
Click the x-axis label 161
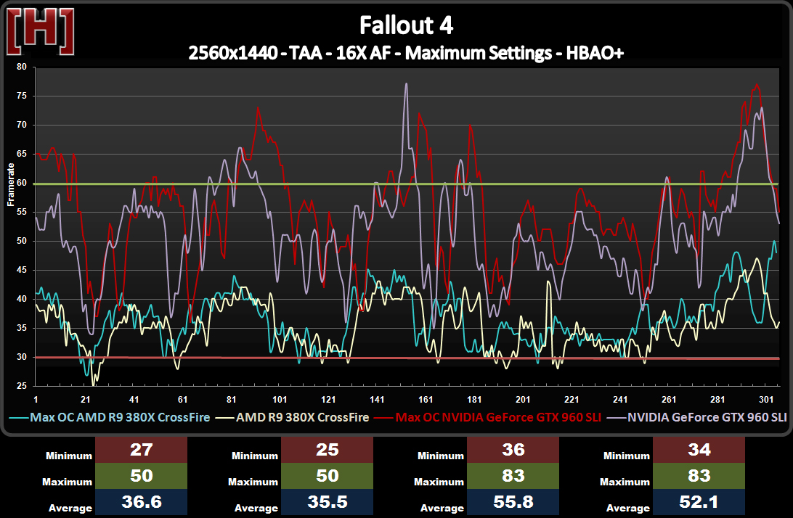426,400
